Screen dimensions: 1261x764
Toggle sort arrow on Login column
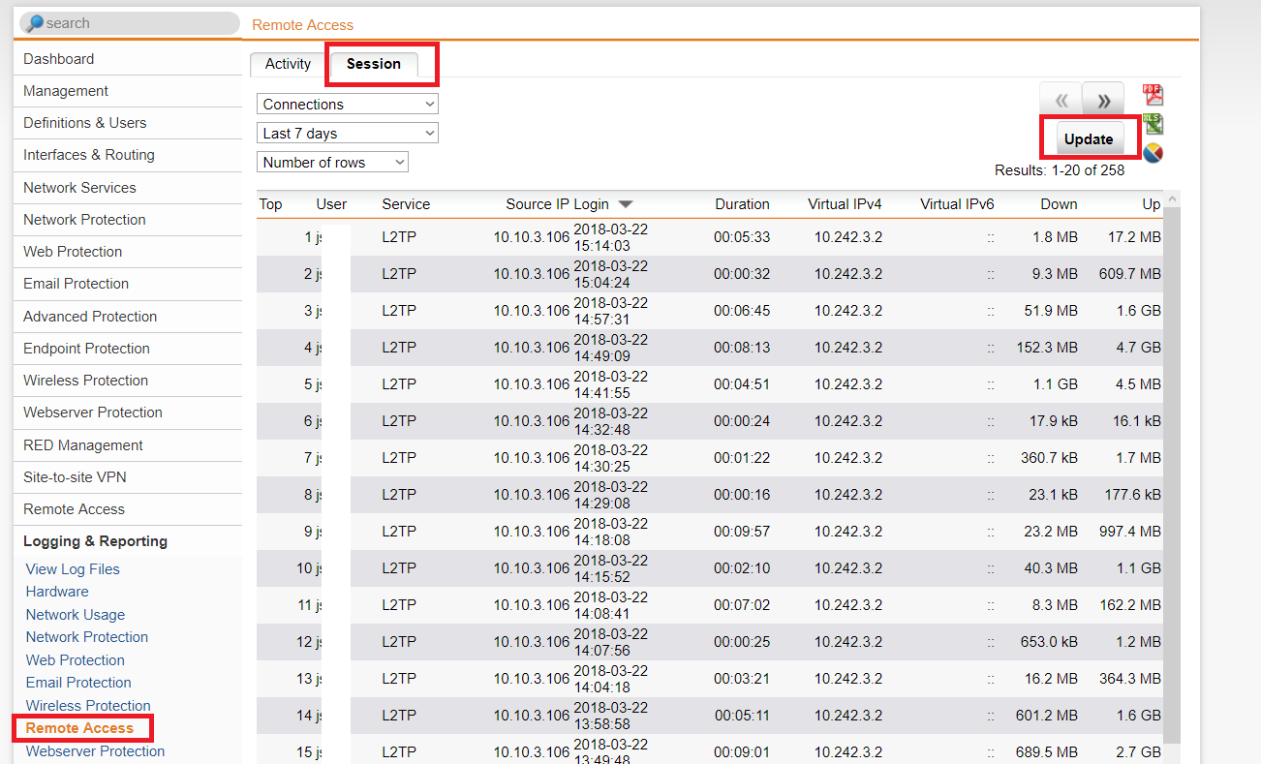[626, 204]
